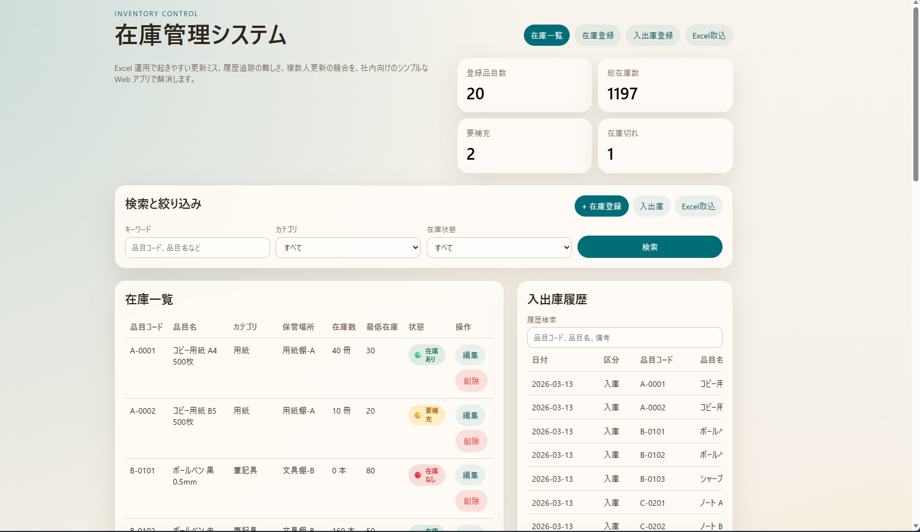Click the page vertical scrollbar down arrow
This screenshot has height=532, width=920.
916,526
